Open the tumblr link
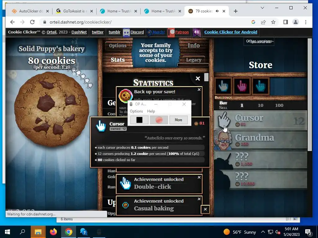 pyautogui.click(x=114, y=32)
